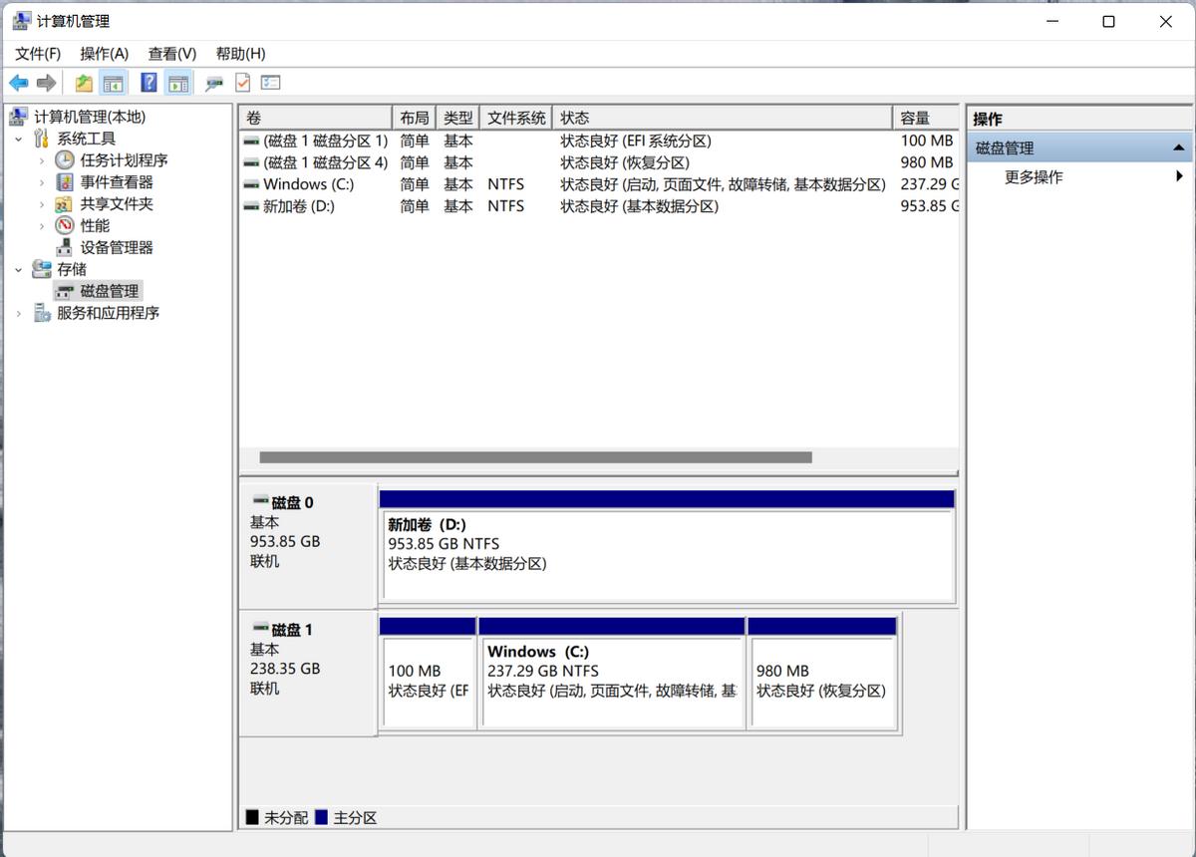1196x857 pixels.
Task: Click the horizontal scrollbar in volume list
Action: (535, 457)
